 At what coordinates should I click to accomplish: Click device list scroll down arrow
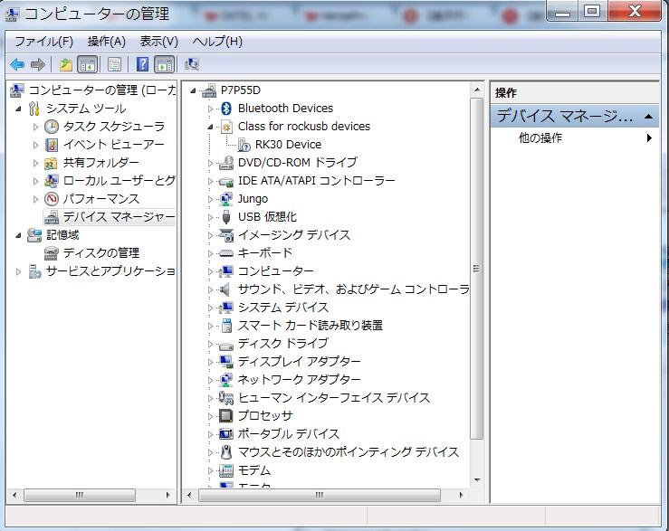tap(477, 479)
